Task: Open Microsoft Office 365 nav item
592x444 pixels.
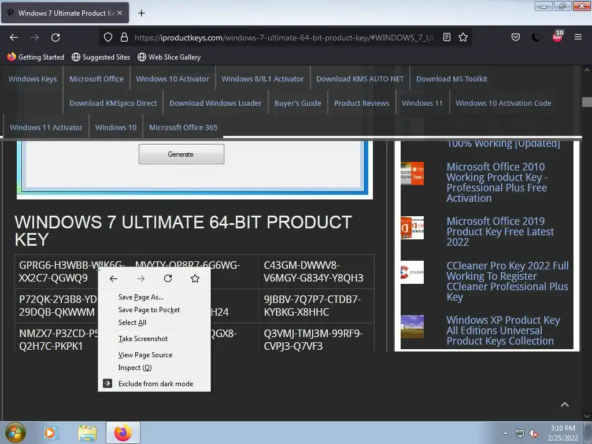Action: (183, 128)
